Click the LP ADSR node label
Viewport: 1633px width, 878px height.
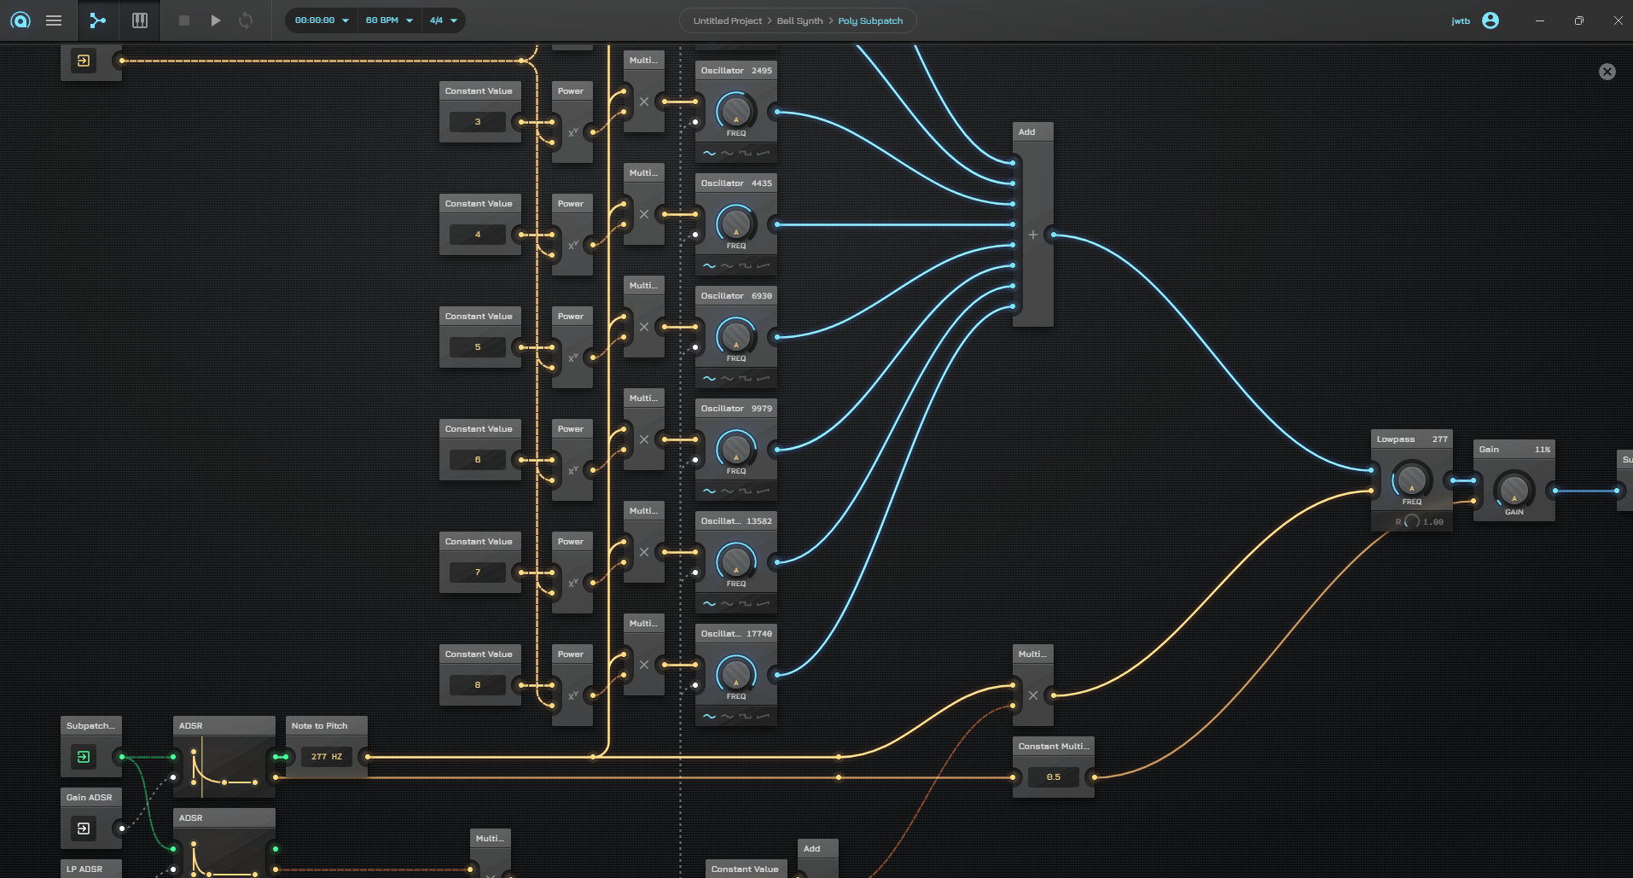pyautogui.click(x=84, y=869)
